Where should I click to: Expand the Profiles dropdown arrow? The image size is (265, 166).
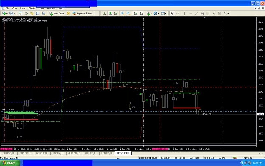pos(14,14)
